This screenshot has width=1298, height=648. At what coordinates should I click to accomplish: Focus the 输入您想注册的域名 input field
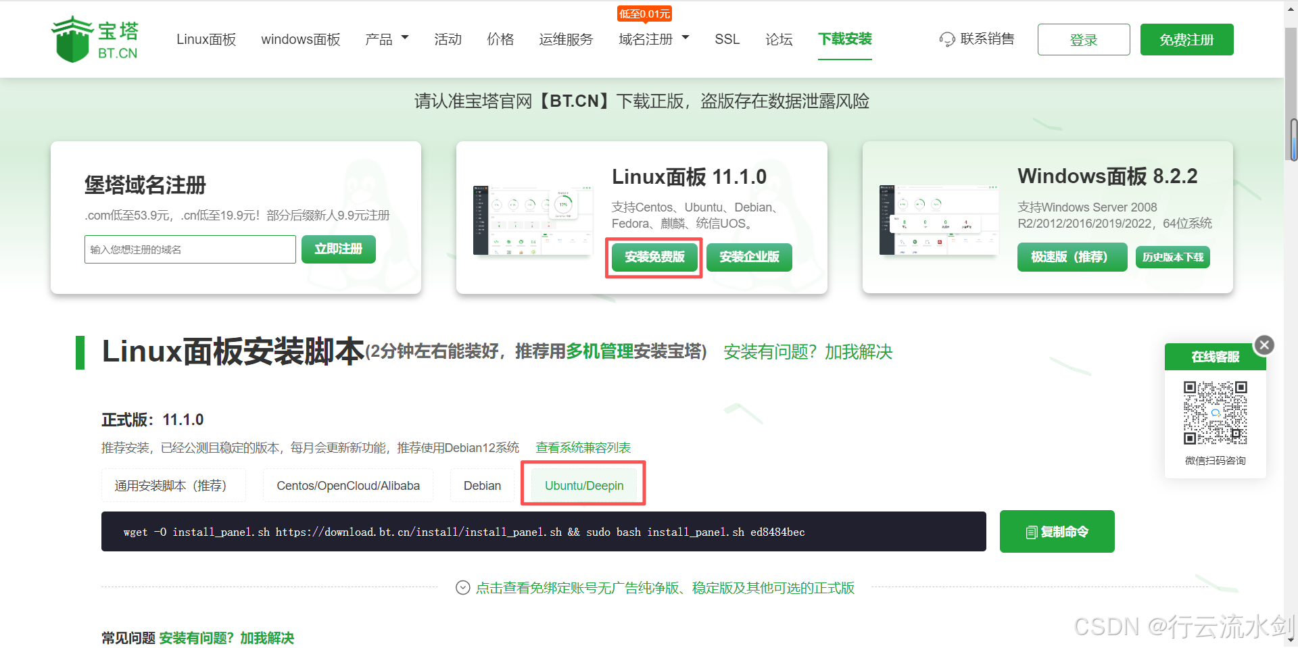[x=190, y=249]
